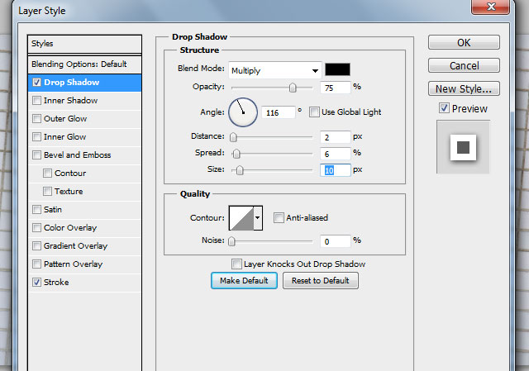Screen dimensions: 529x371
Task: Click the Reset to Default button
Action: click(320, 281)
